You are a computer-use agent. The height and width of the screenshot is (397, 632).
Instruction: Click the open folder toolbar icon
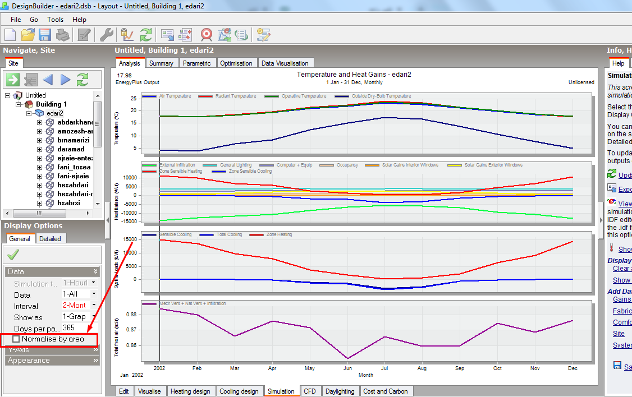coord(28,35)
